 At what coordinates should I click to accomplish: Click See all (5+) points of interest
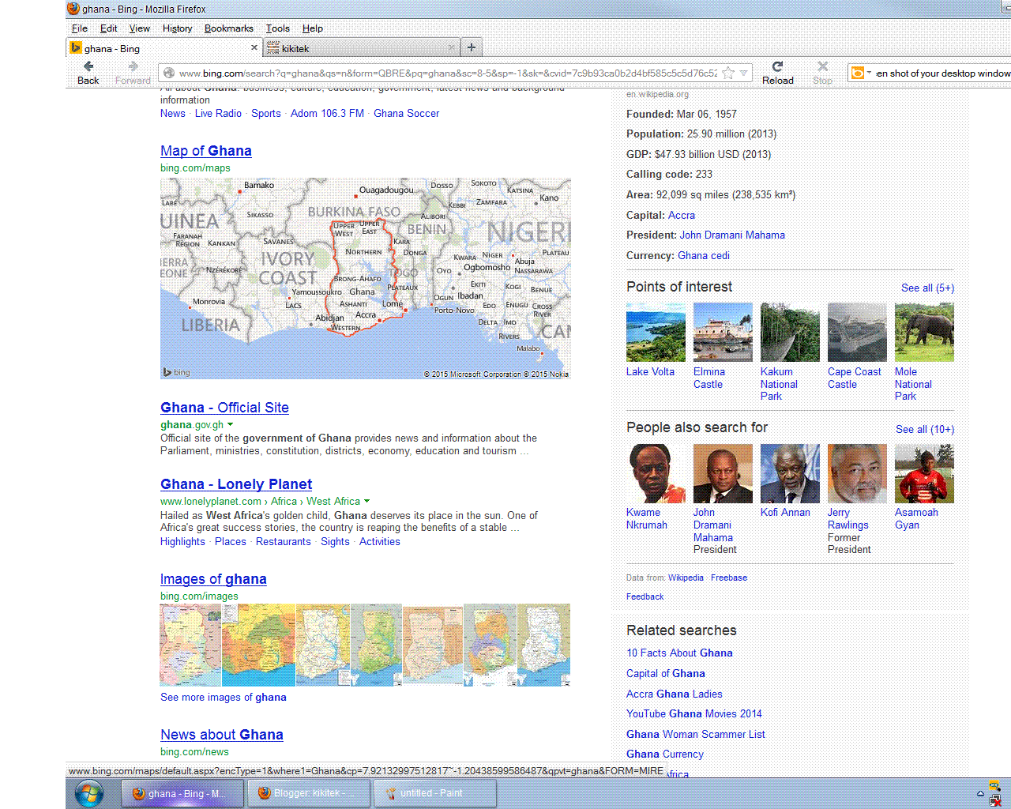(x=927, y=288)
